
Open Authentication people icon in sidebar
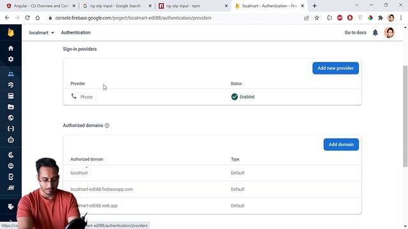point(11,74)
